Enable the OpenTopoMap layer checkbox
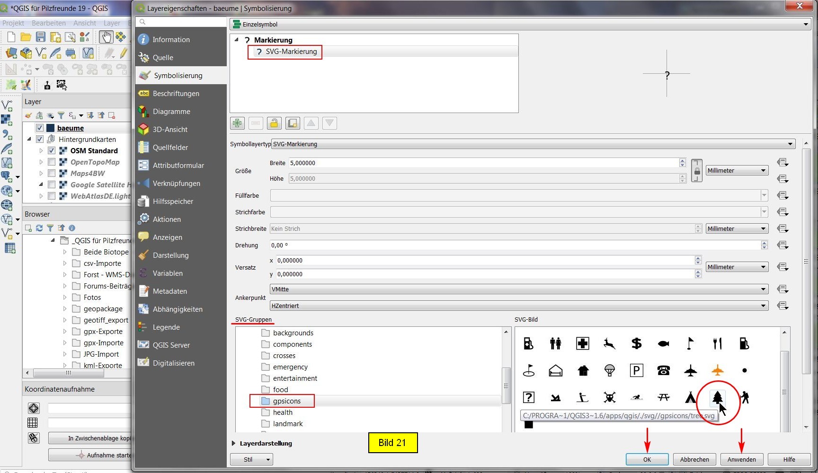818x473 pixels. [x=52, y=162]
